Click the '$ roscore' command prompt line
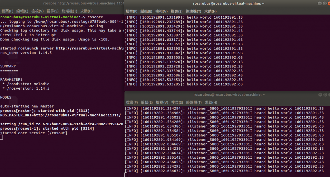 (x=52, y=17)
